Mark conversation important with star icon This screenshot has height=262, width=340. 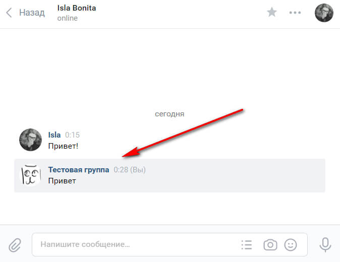click(x=272, y=13)
